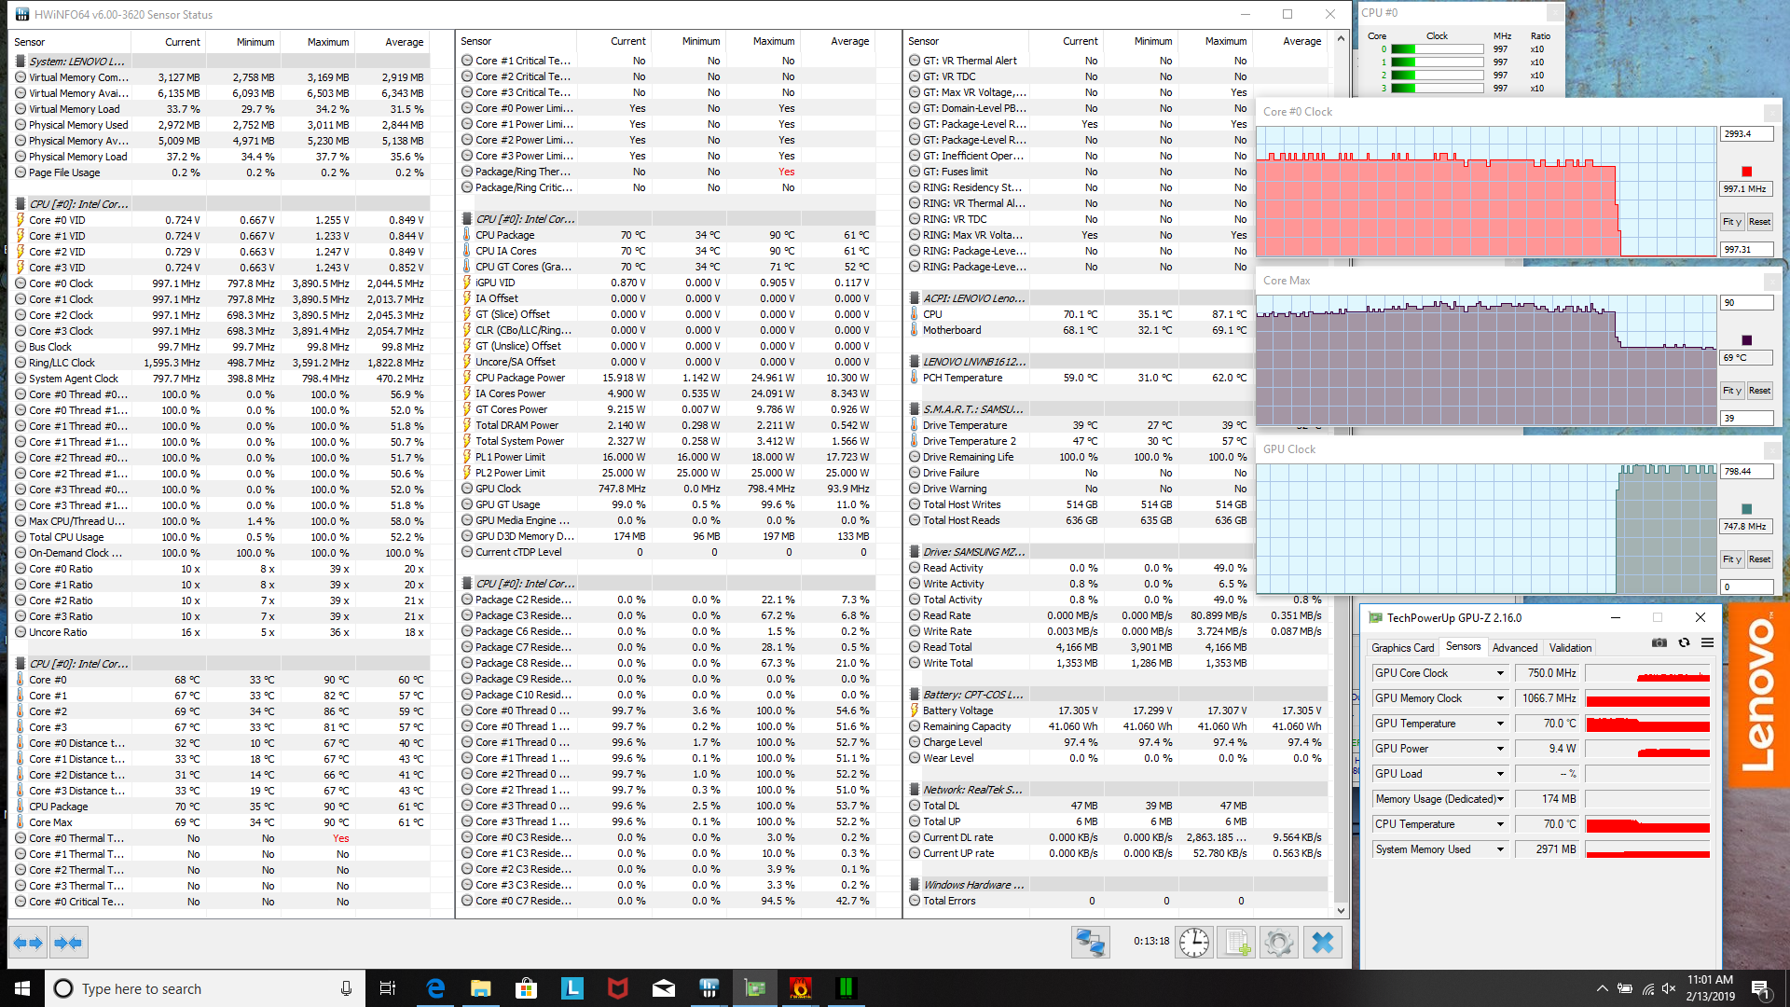
Task: Switch to HWiNFO taskbar icon
Action: pyautogui.click(x=709, y=988)
